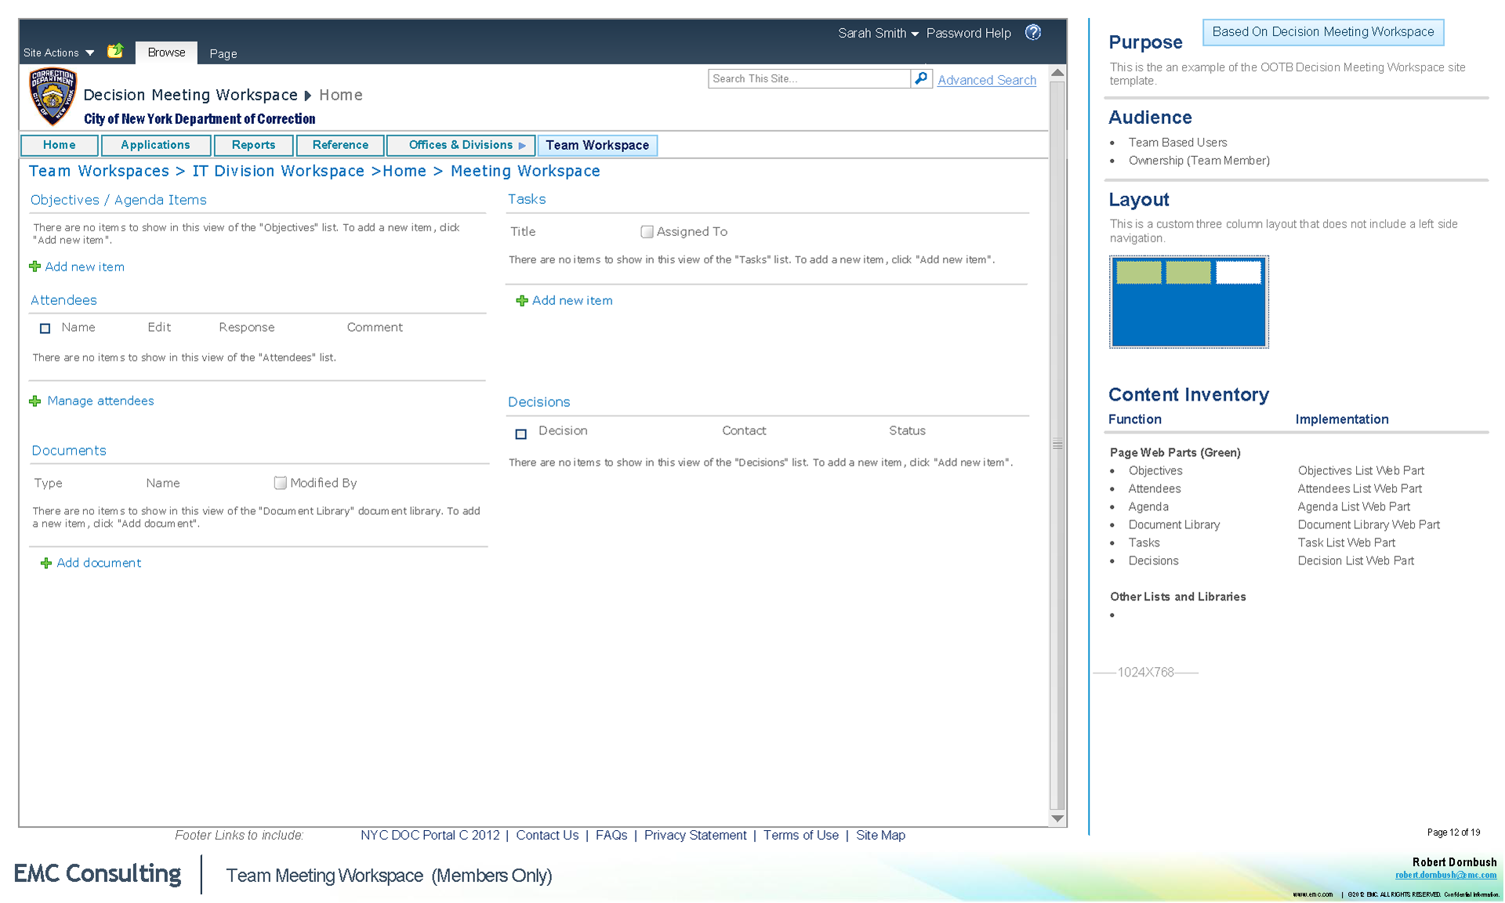Click green plus beside Manage attendees
Image resolution: width=1505 pixels, height=903 pixels.
[x=35, y=401]
